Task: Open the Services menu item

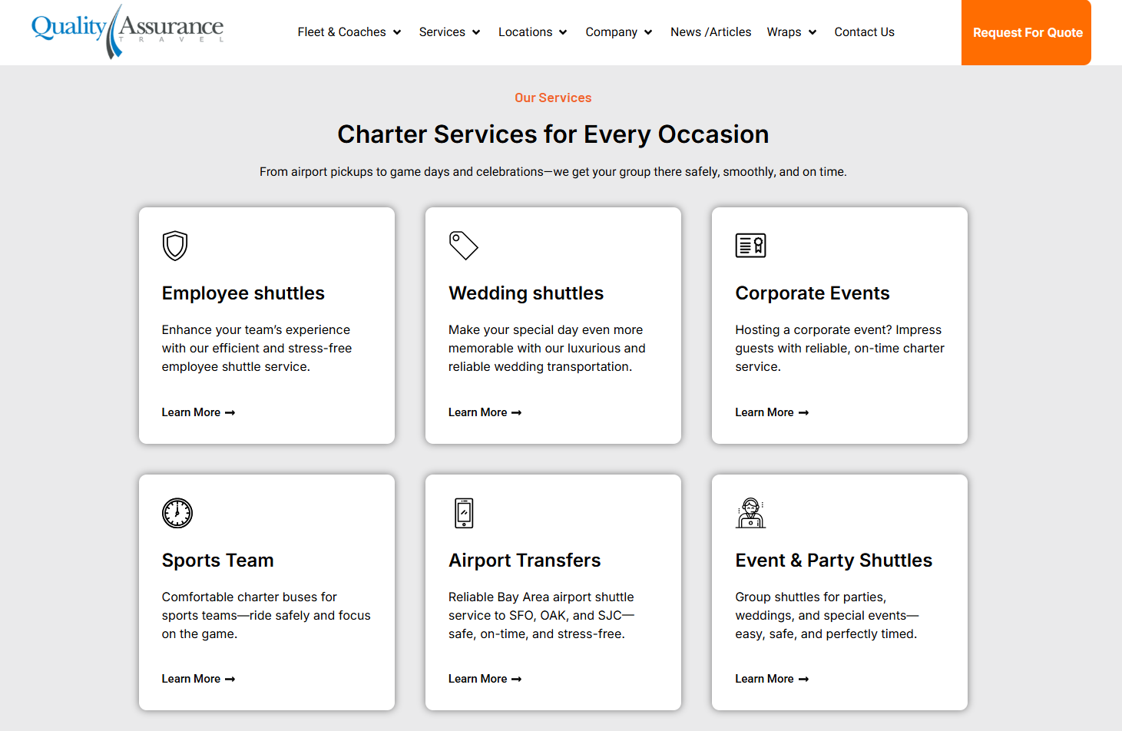Action: [x=442, y=32]
